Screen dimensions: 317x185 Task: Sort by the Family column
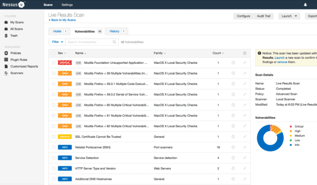point(160,53)
